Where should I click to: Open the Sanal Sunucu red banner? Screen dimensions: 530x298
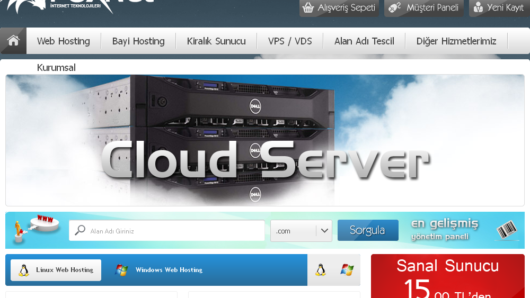[447, 276]
